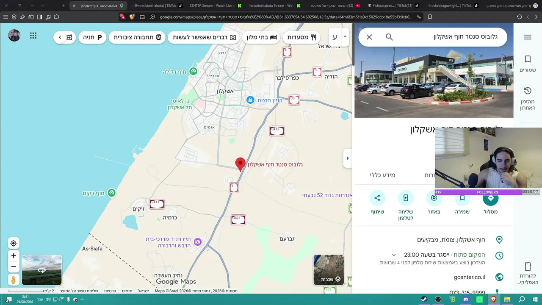Open the Brave main menu icon

coord(6,17)
